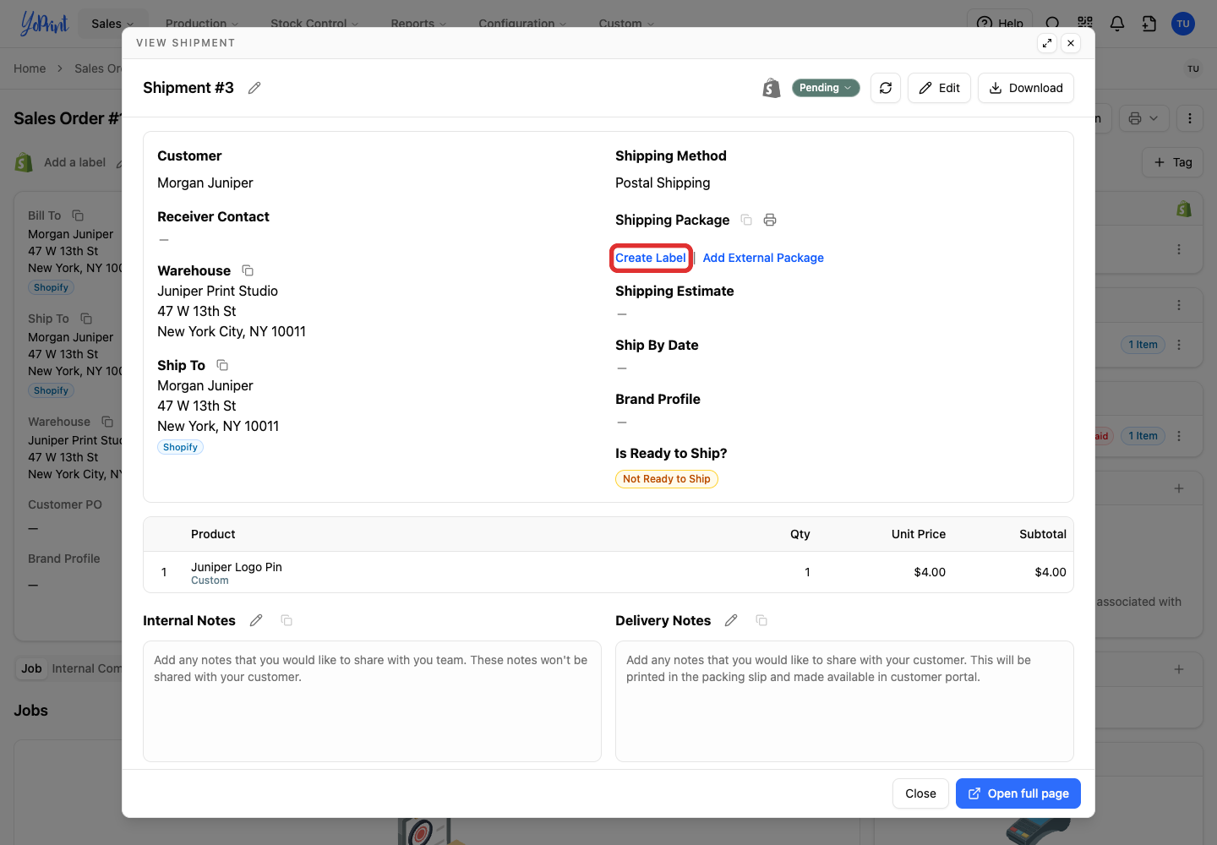
Task: Copy the Bill To address on the sales order
Action: pos(78,215)
